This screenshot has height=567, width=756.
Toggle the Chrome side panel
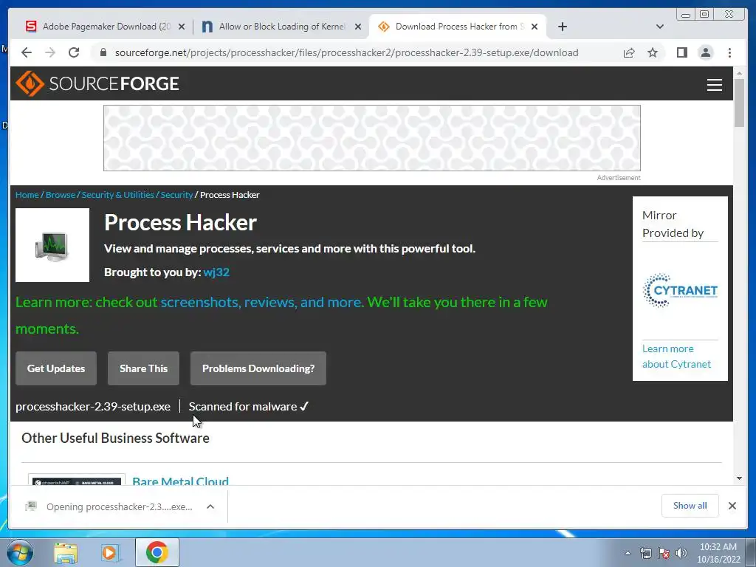coord(681,52)
